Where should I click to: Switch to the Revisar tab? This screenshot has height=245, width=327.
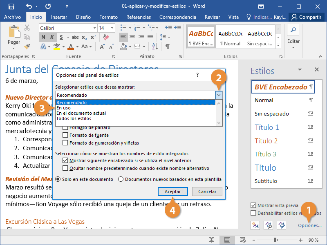[x=212, y=17]
